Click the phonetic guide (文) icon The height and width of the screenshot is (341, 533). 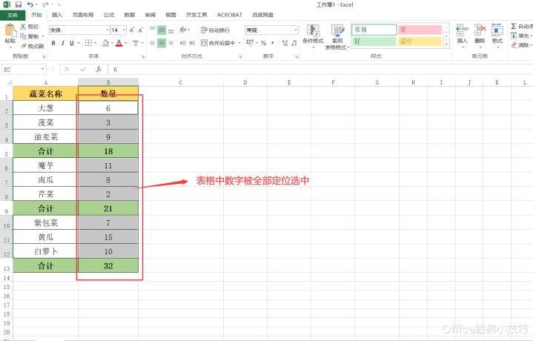tap(136, 43)
